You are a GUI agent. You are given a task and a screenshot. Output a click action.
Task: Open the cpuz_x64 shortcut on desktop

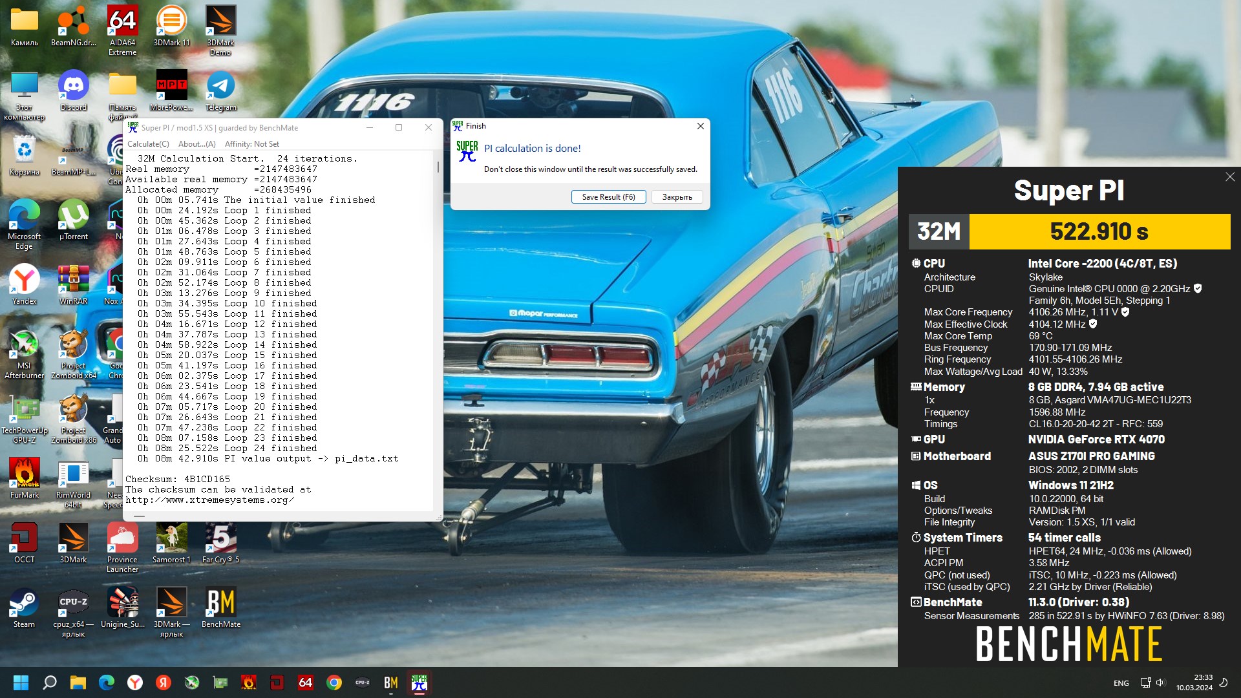[74, 612]
